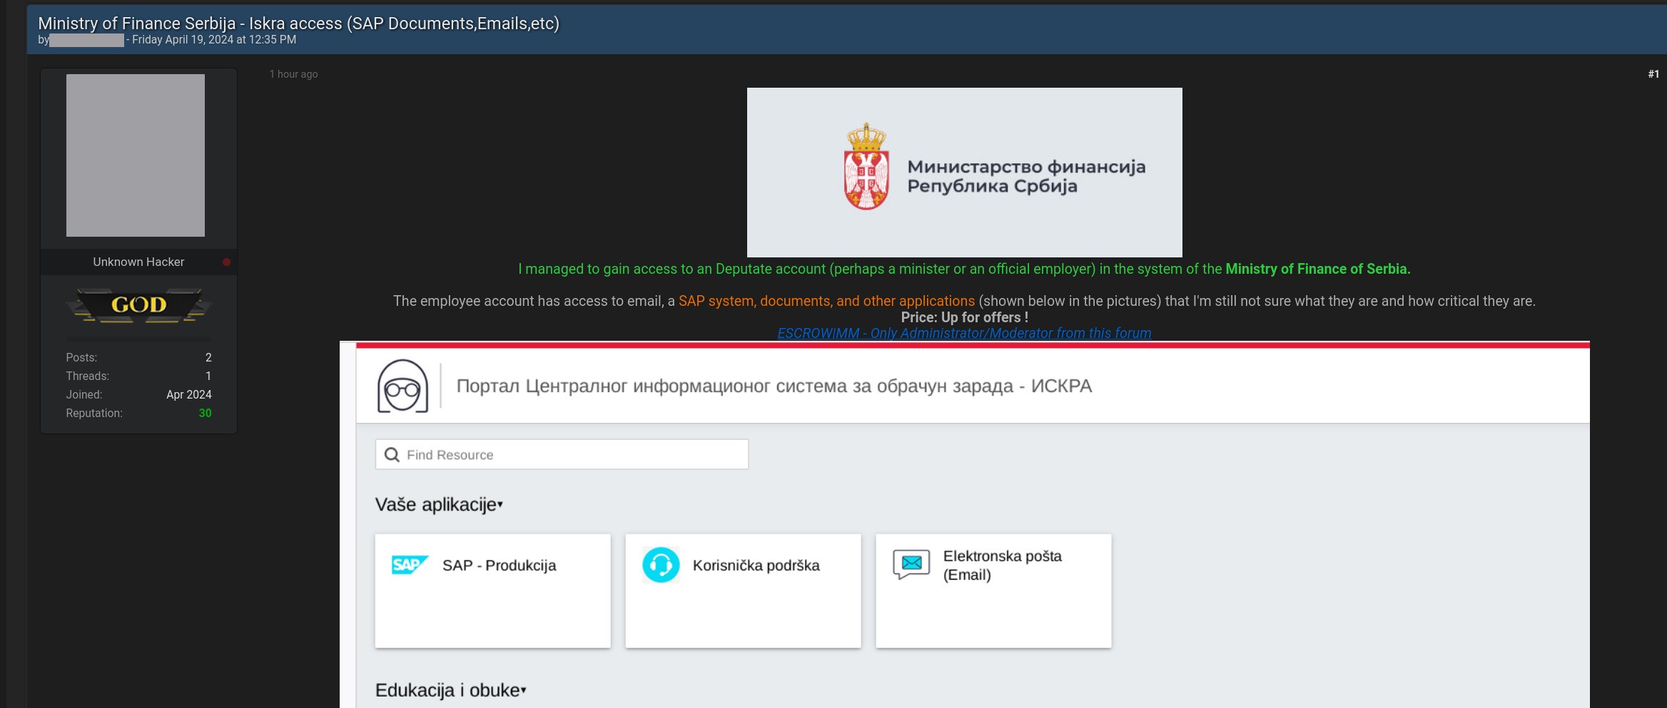Open the ESCROW|MM Administrator/Moderator link

964,333
